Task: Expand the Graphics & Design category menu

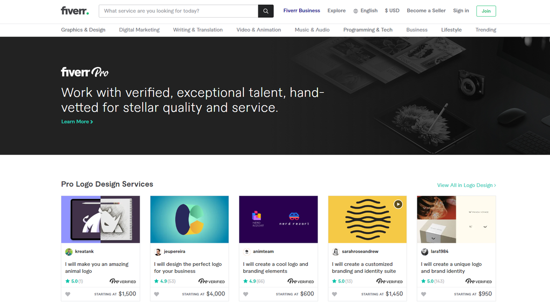Action: click(83, 30)
